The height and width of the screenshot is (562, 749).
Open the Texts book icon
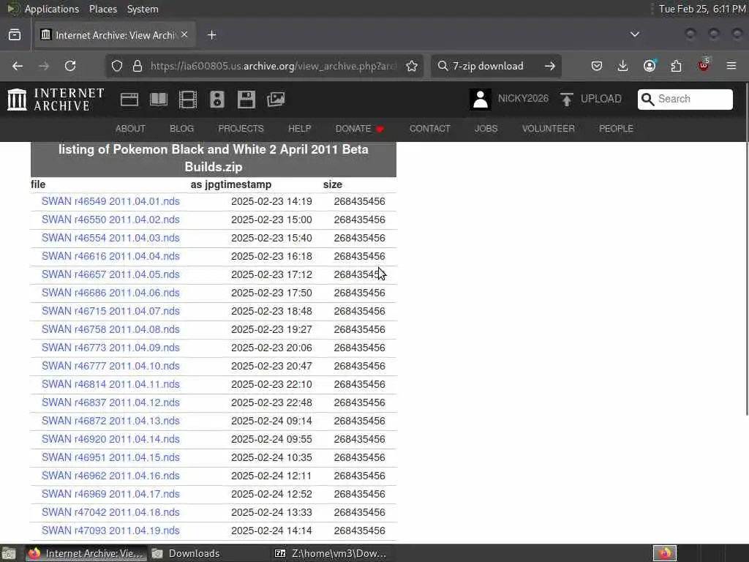159,100
